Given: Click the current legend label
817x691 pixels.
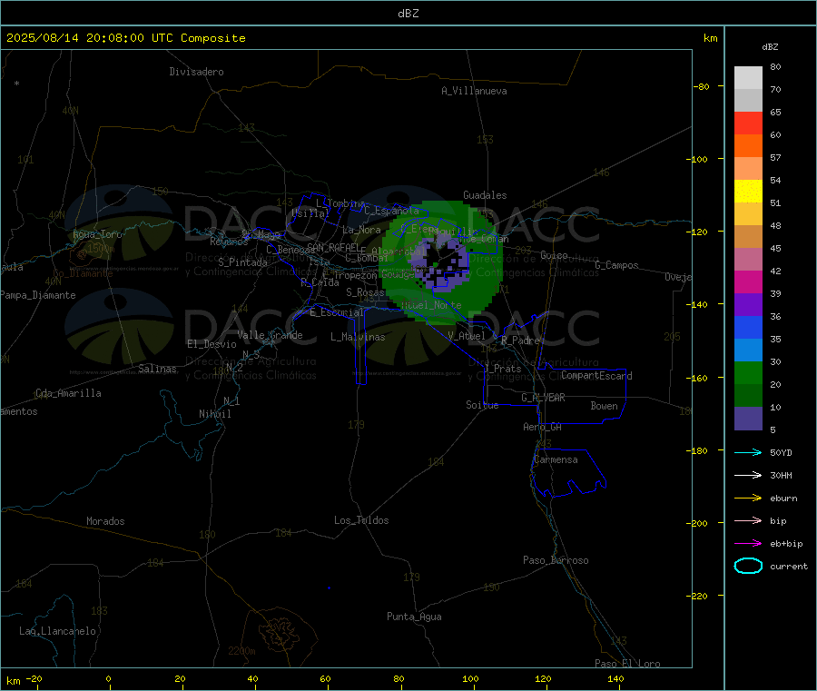Looking at the screenshot, I should (x=789, y=566).
